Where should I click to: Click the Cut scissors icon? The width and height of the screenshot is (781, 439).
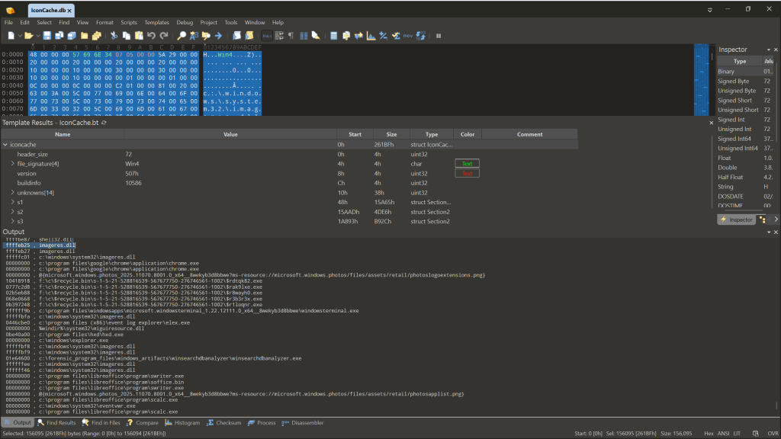click(114, 36)
